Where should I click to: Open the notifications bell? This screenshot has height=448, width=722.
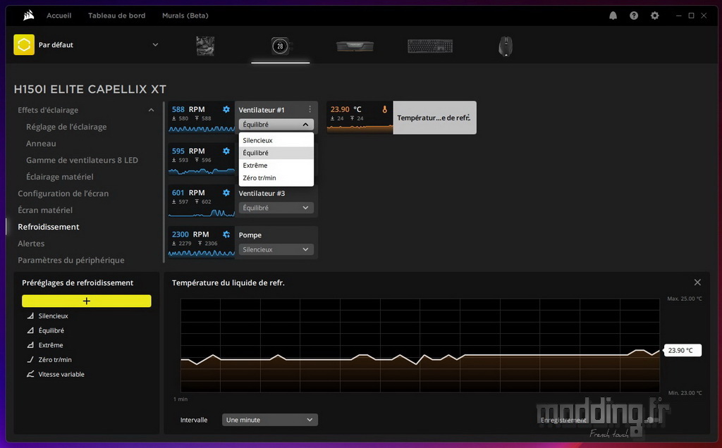tap(613, 15)
